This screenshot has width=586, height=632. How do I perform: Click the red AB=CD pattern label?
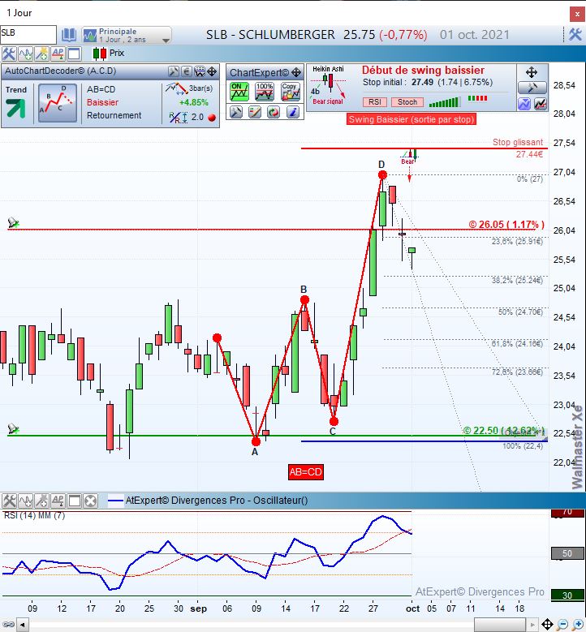point(306,472)
